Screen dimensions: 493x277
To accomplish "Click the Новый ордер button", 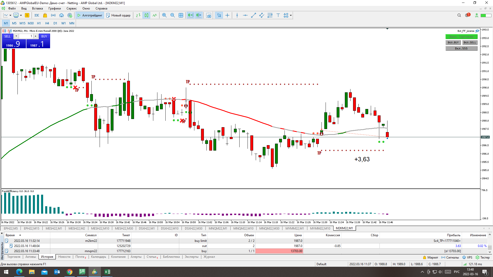I will [118, 15].
